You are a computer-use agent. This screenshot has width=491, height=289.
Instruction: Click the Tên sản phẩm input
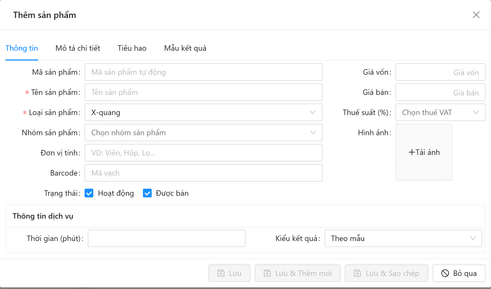pyautogui.click(x=203, y=92)
